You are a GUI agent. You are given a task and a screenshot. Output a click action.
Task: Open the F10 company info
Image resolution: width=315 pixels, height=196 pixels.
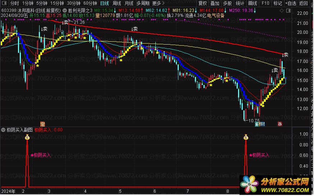pos(265,3)
